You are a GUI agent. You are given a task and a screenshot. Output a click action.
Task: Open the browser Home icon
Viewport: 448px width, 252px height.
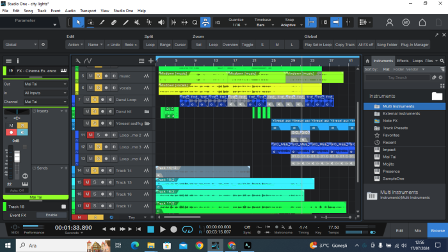pos(367,61)
